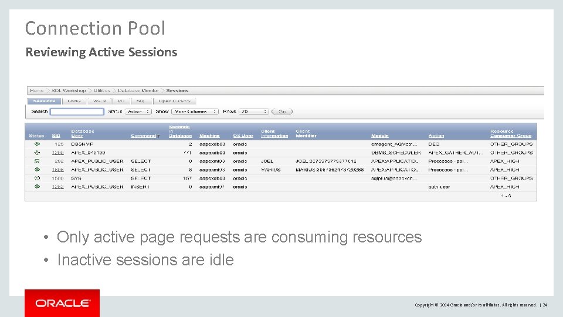Open SQL Workshop in the breadcrumb
The height and width of the screenshot is (317, 563).
(69, 90)
